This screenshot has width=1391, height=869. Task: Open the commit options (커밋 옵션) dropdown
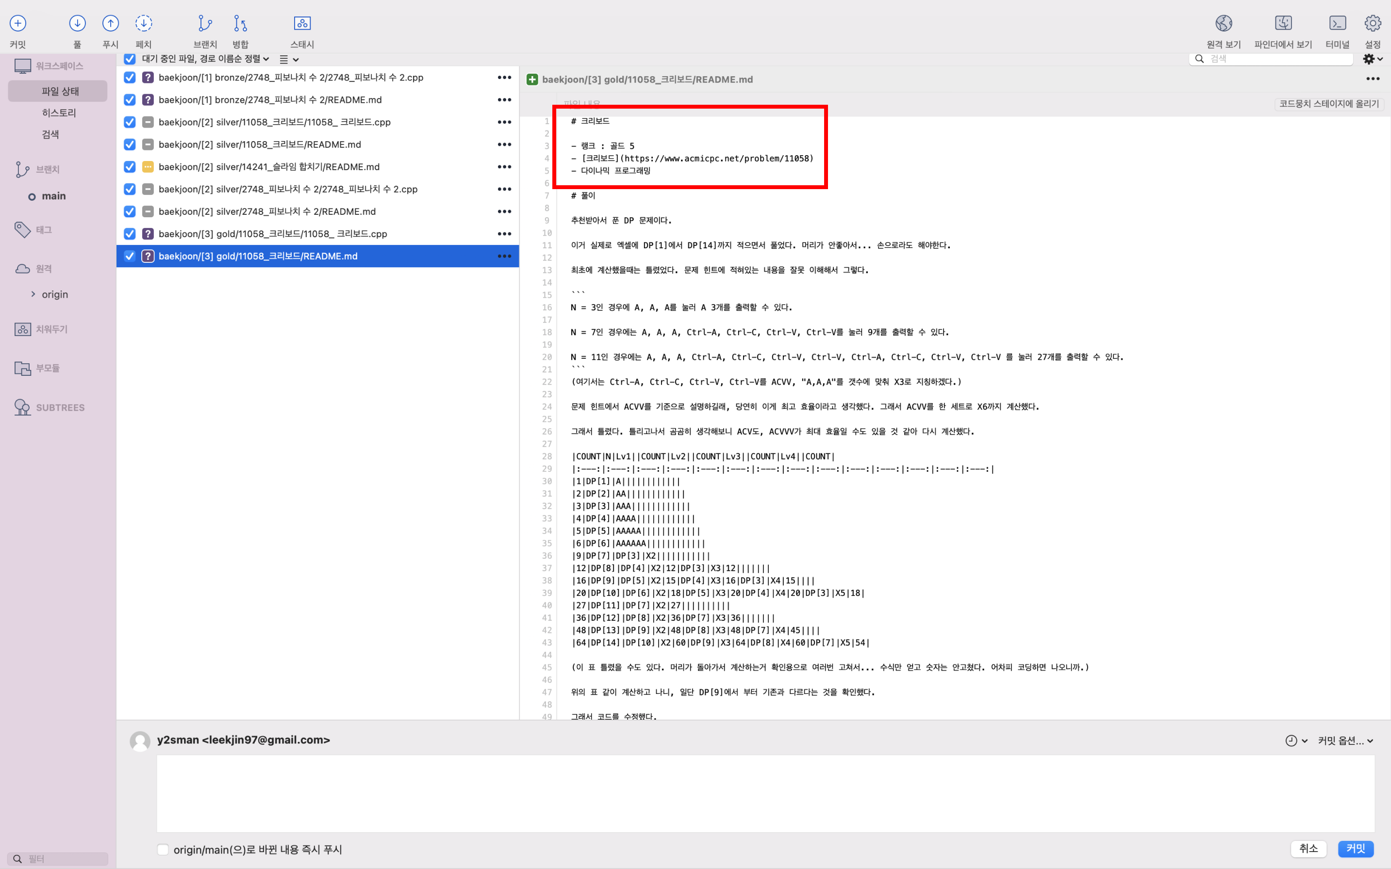pyautogui.click(x=1345, y=741)
